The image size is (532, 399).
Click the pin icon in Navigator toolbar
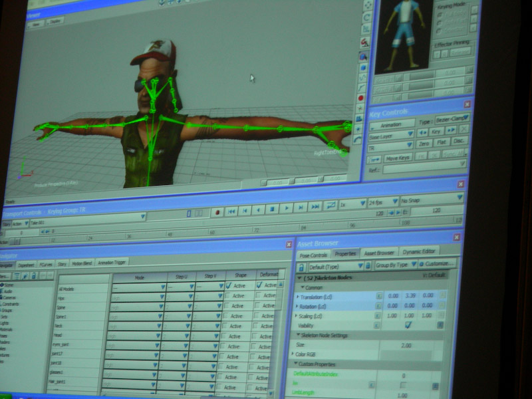25,276
